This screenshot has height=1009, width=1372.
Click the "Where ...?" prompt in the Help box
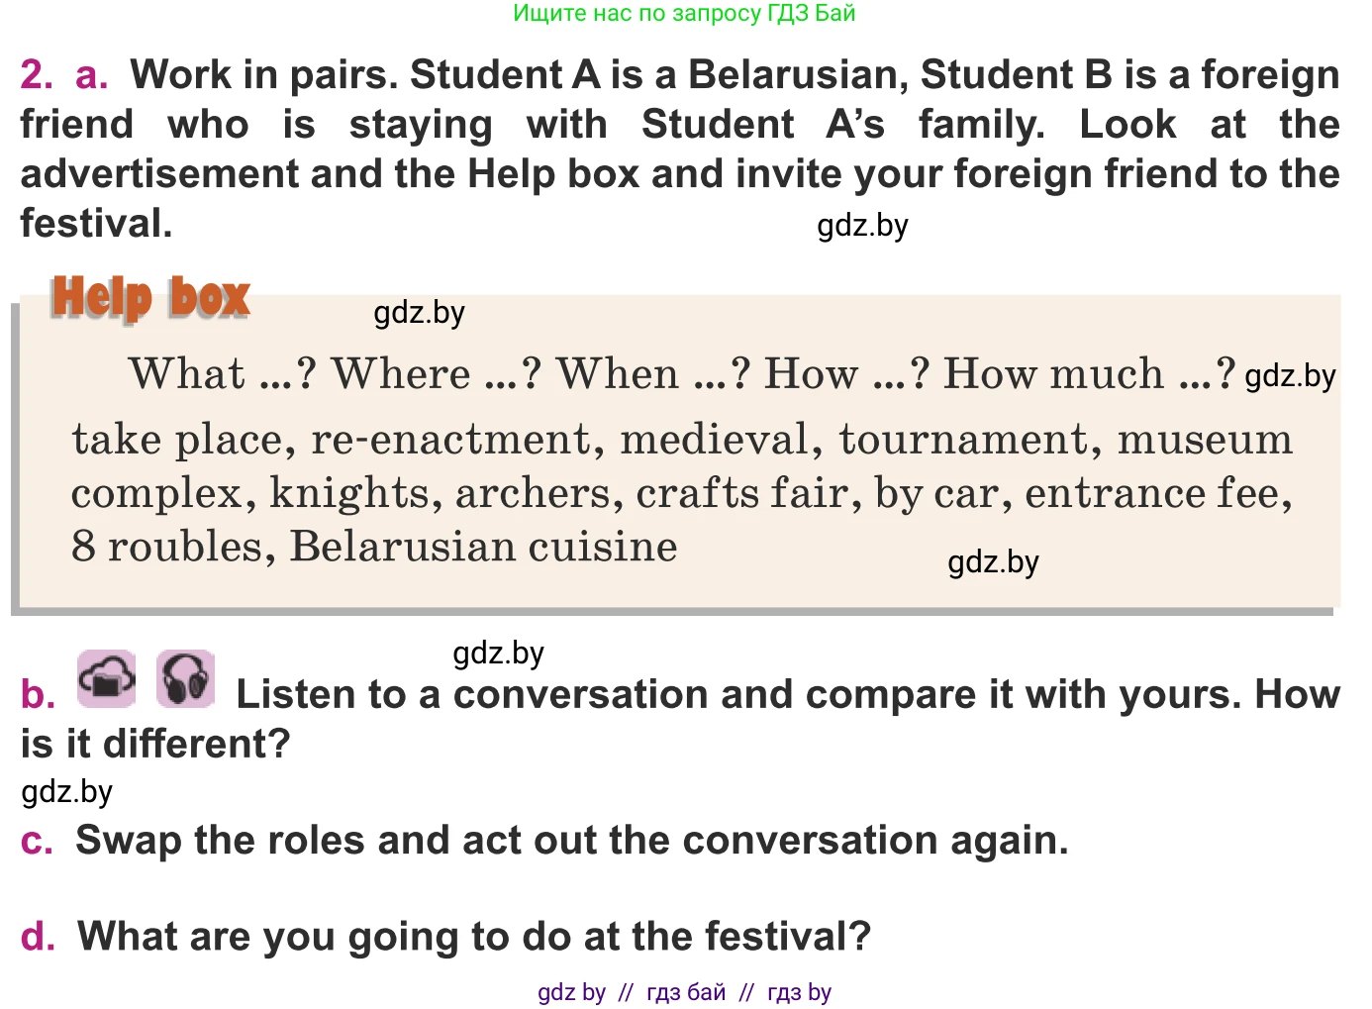436,374
